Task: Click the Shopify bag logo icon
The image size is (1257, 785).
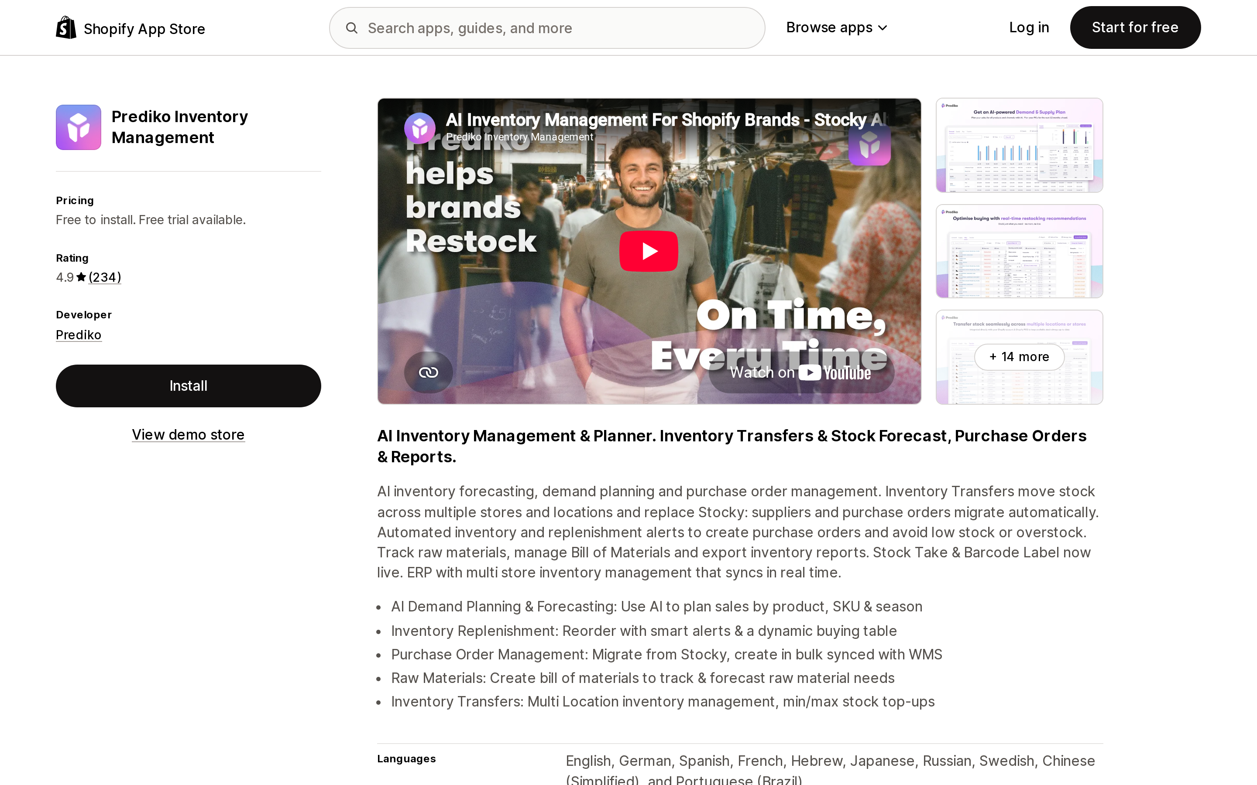Action: pos(66,27)
